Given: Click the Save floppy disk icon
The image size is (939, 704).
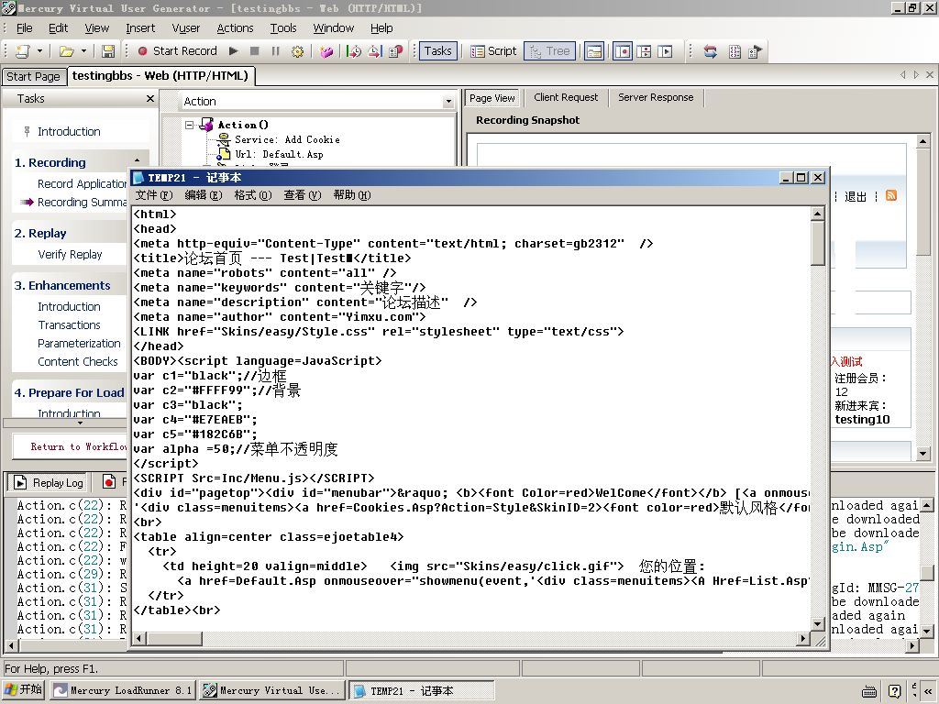Looking at the screenshot, I should coord(108,51).
